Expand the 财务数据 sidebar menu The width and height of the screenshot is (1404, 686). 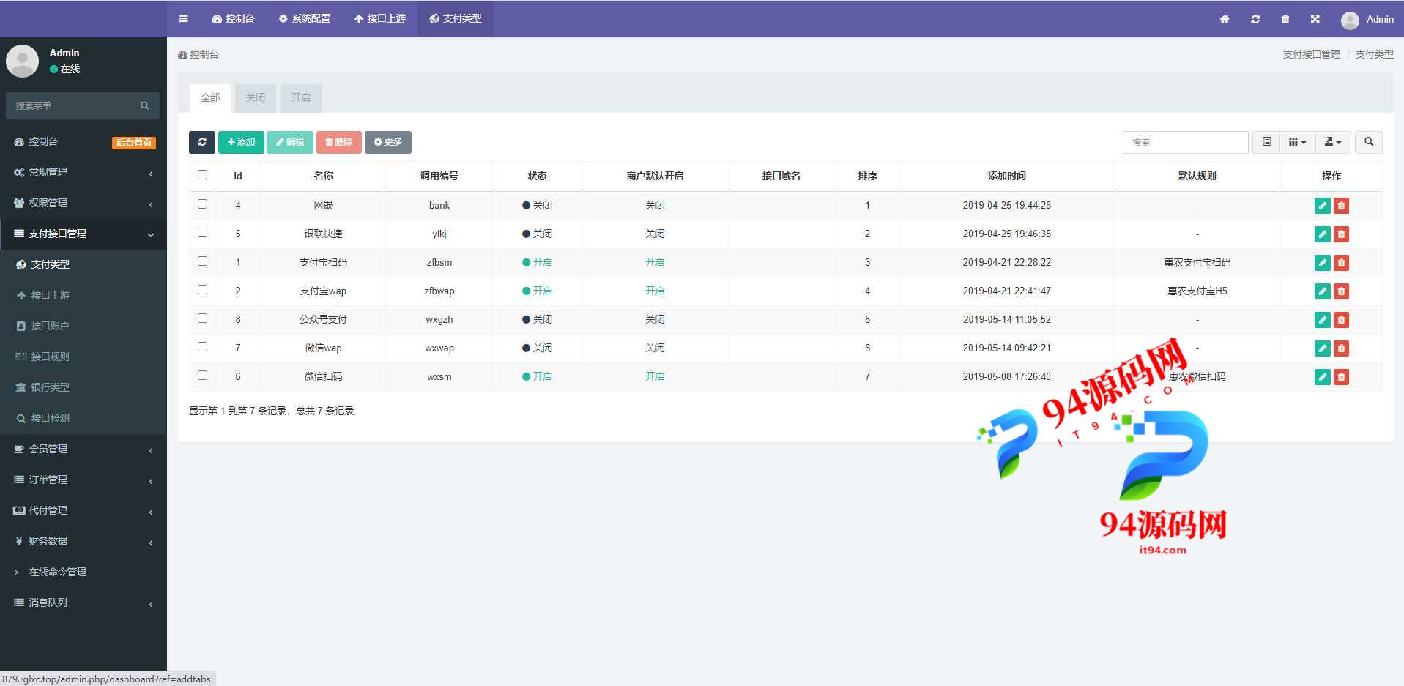[x=83, y=542]
